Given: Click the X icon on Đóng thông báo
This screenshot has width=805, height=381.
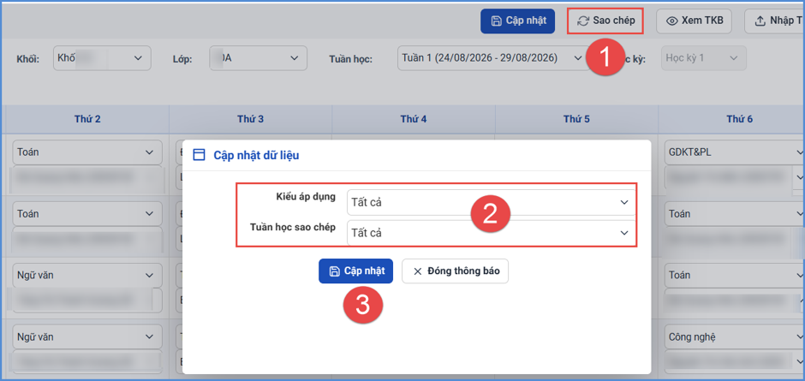Looking at the screenshot, I should [417, 271].
